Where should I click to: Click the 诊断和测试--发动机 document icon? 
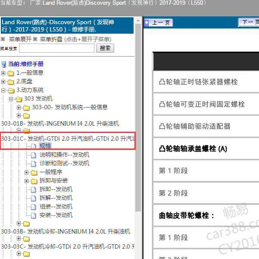[x=34, y=164]
